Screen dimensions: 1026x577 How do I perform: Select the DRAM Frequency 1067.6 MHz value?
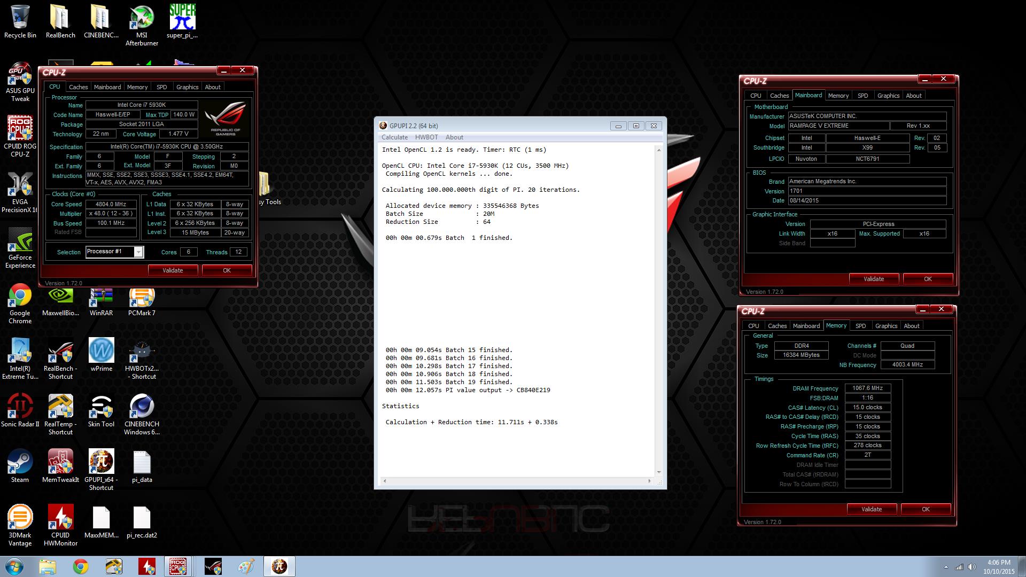coord(867,388)
